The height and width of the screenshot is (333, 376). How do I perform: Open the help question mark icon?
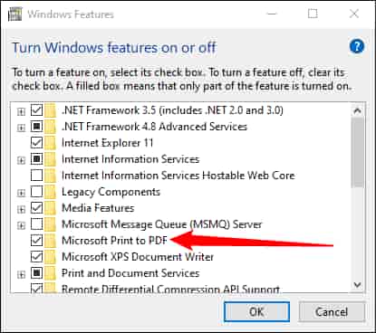[357, 47]
